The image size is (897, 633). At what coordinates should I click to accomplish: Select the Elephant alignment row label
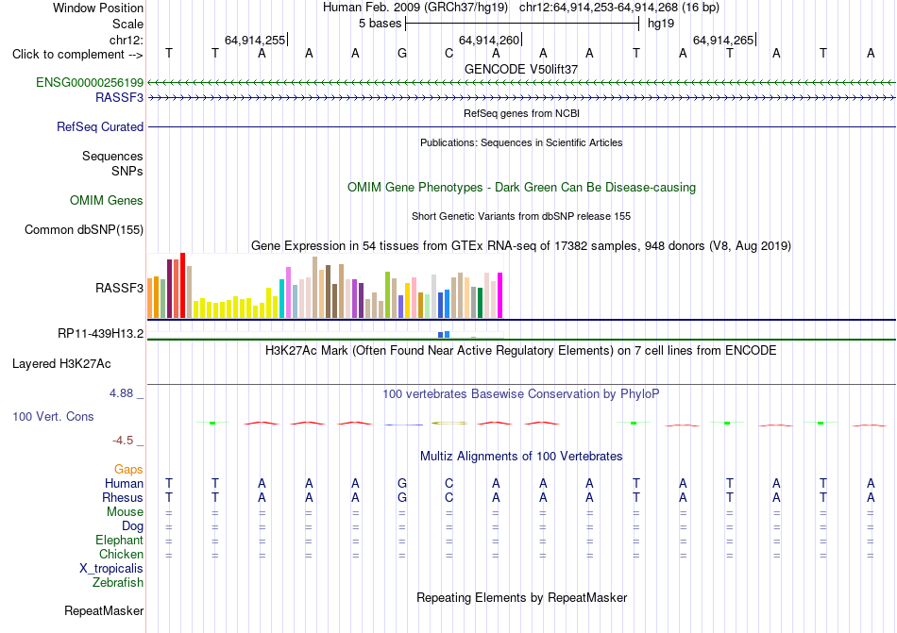click(x=119, y=540)
